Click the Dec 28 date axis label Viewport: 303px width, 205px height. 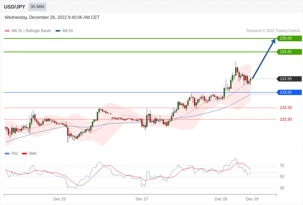(221, 199)
